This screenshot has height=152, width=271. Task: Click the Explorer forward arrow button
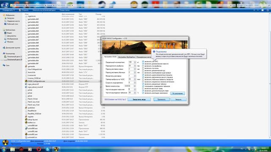(6, 5)
